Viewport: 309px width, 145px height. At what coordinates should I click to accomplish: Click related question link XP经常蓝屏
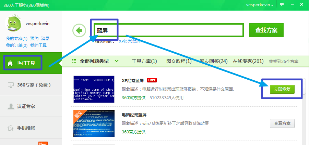click(130, 41)
